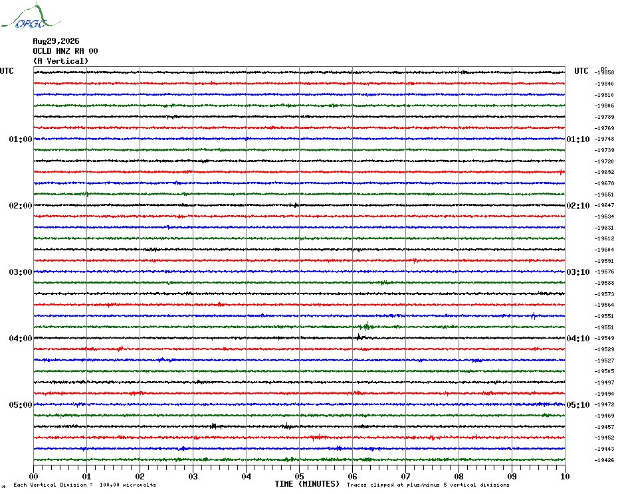Click the 02:10 time label

578,206
